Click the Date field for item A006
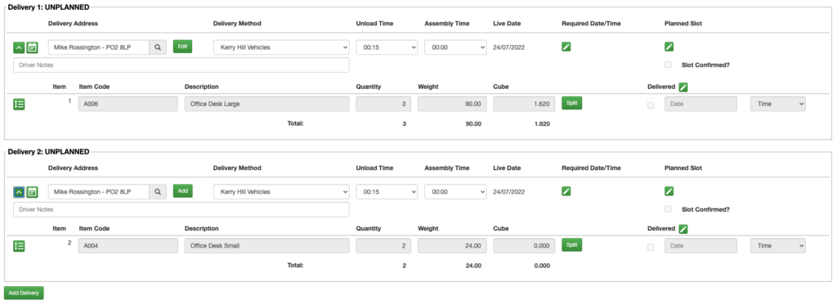Image resolution: width=837 pixels, height=304 pixels. tap(700, 104)
